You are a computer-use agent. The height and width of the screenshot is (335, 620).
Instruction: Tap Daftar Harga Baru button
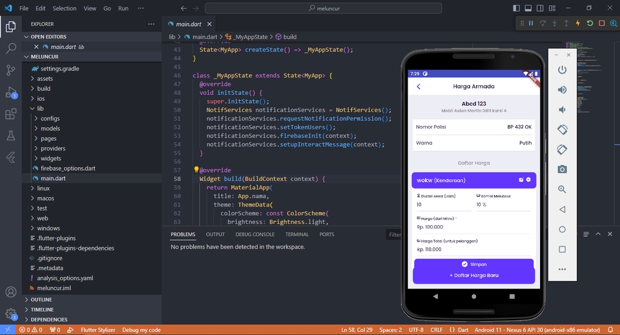(x=473, y=276)
